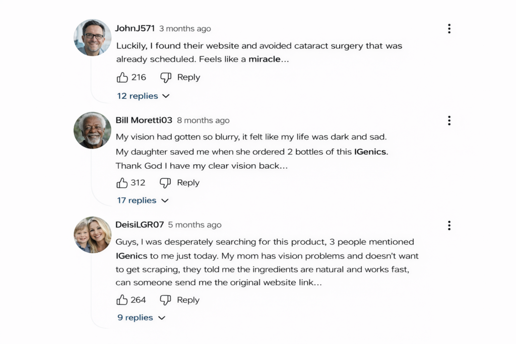Open more options menu for JohnJ571's comment
The width and height of the screenshot is (516, 344).
449,29
